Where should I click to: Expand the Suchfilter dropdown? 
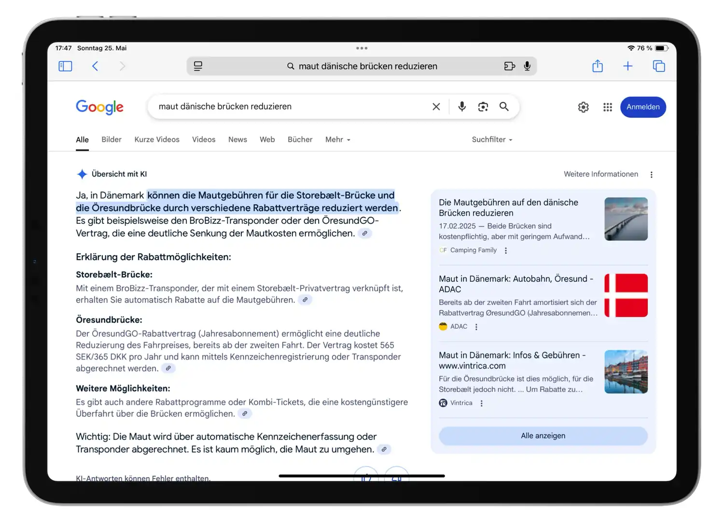click(x=491, y=139)
